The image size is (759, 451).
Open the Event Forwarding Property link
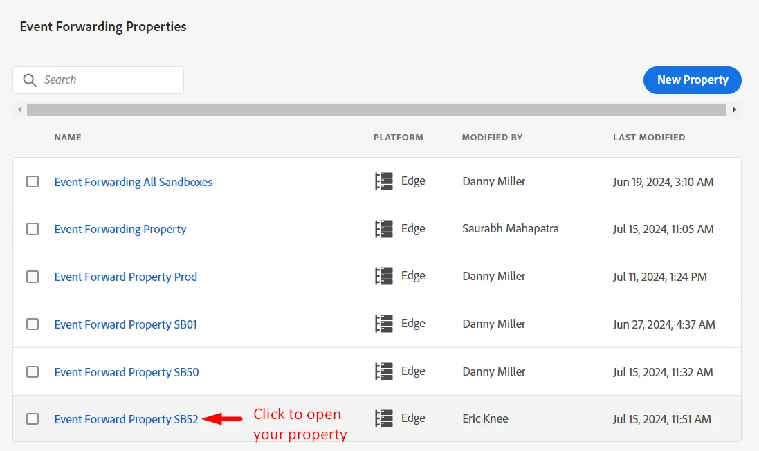tap(120, 229)
